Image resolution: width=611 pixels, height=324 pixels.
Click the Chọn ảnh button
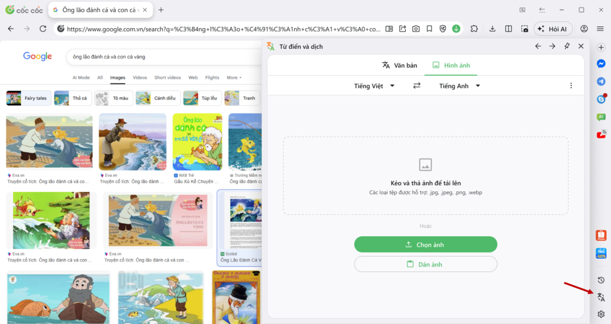(425, 245)
